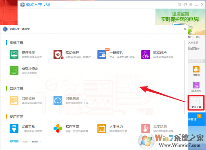This screenshot has width=206, height=150.
Task: Click the 系统还原点 title text
Action: [30, 68]
